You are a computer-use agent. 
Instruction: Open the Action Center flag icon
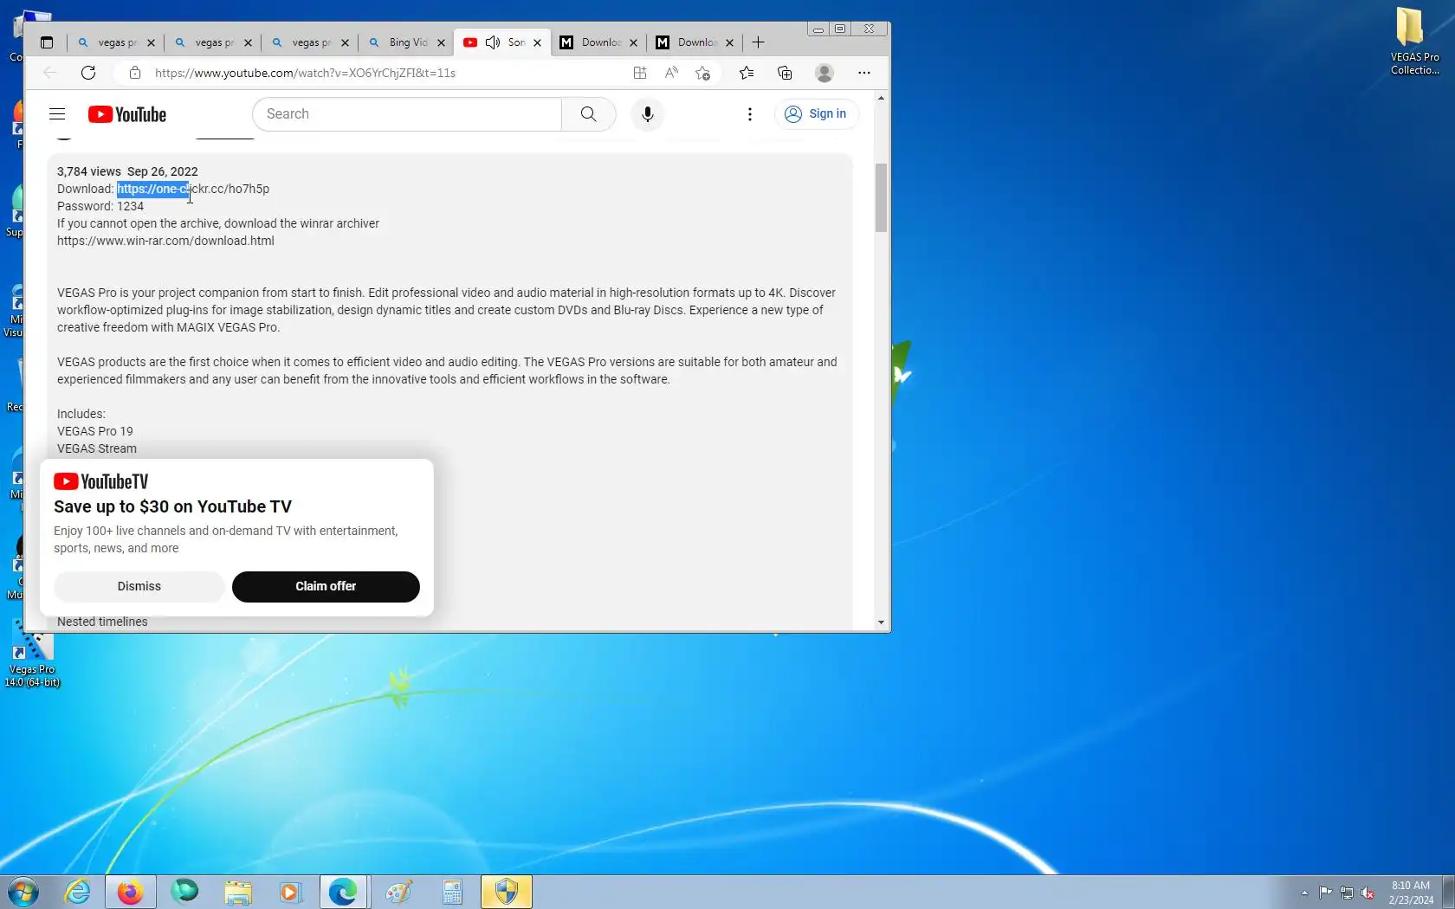point(1326,893)
